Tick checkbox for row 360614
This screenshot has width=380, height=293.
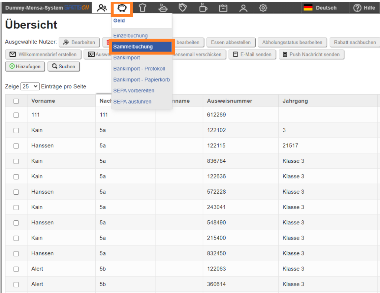(x=16, y=284)
